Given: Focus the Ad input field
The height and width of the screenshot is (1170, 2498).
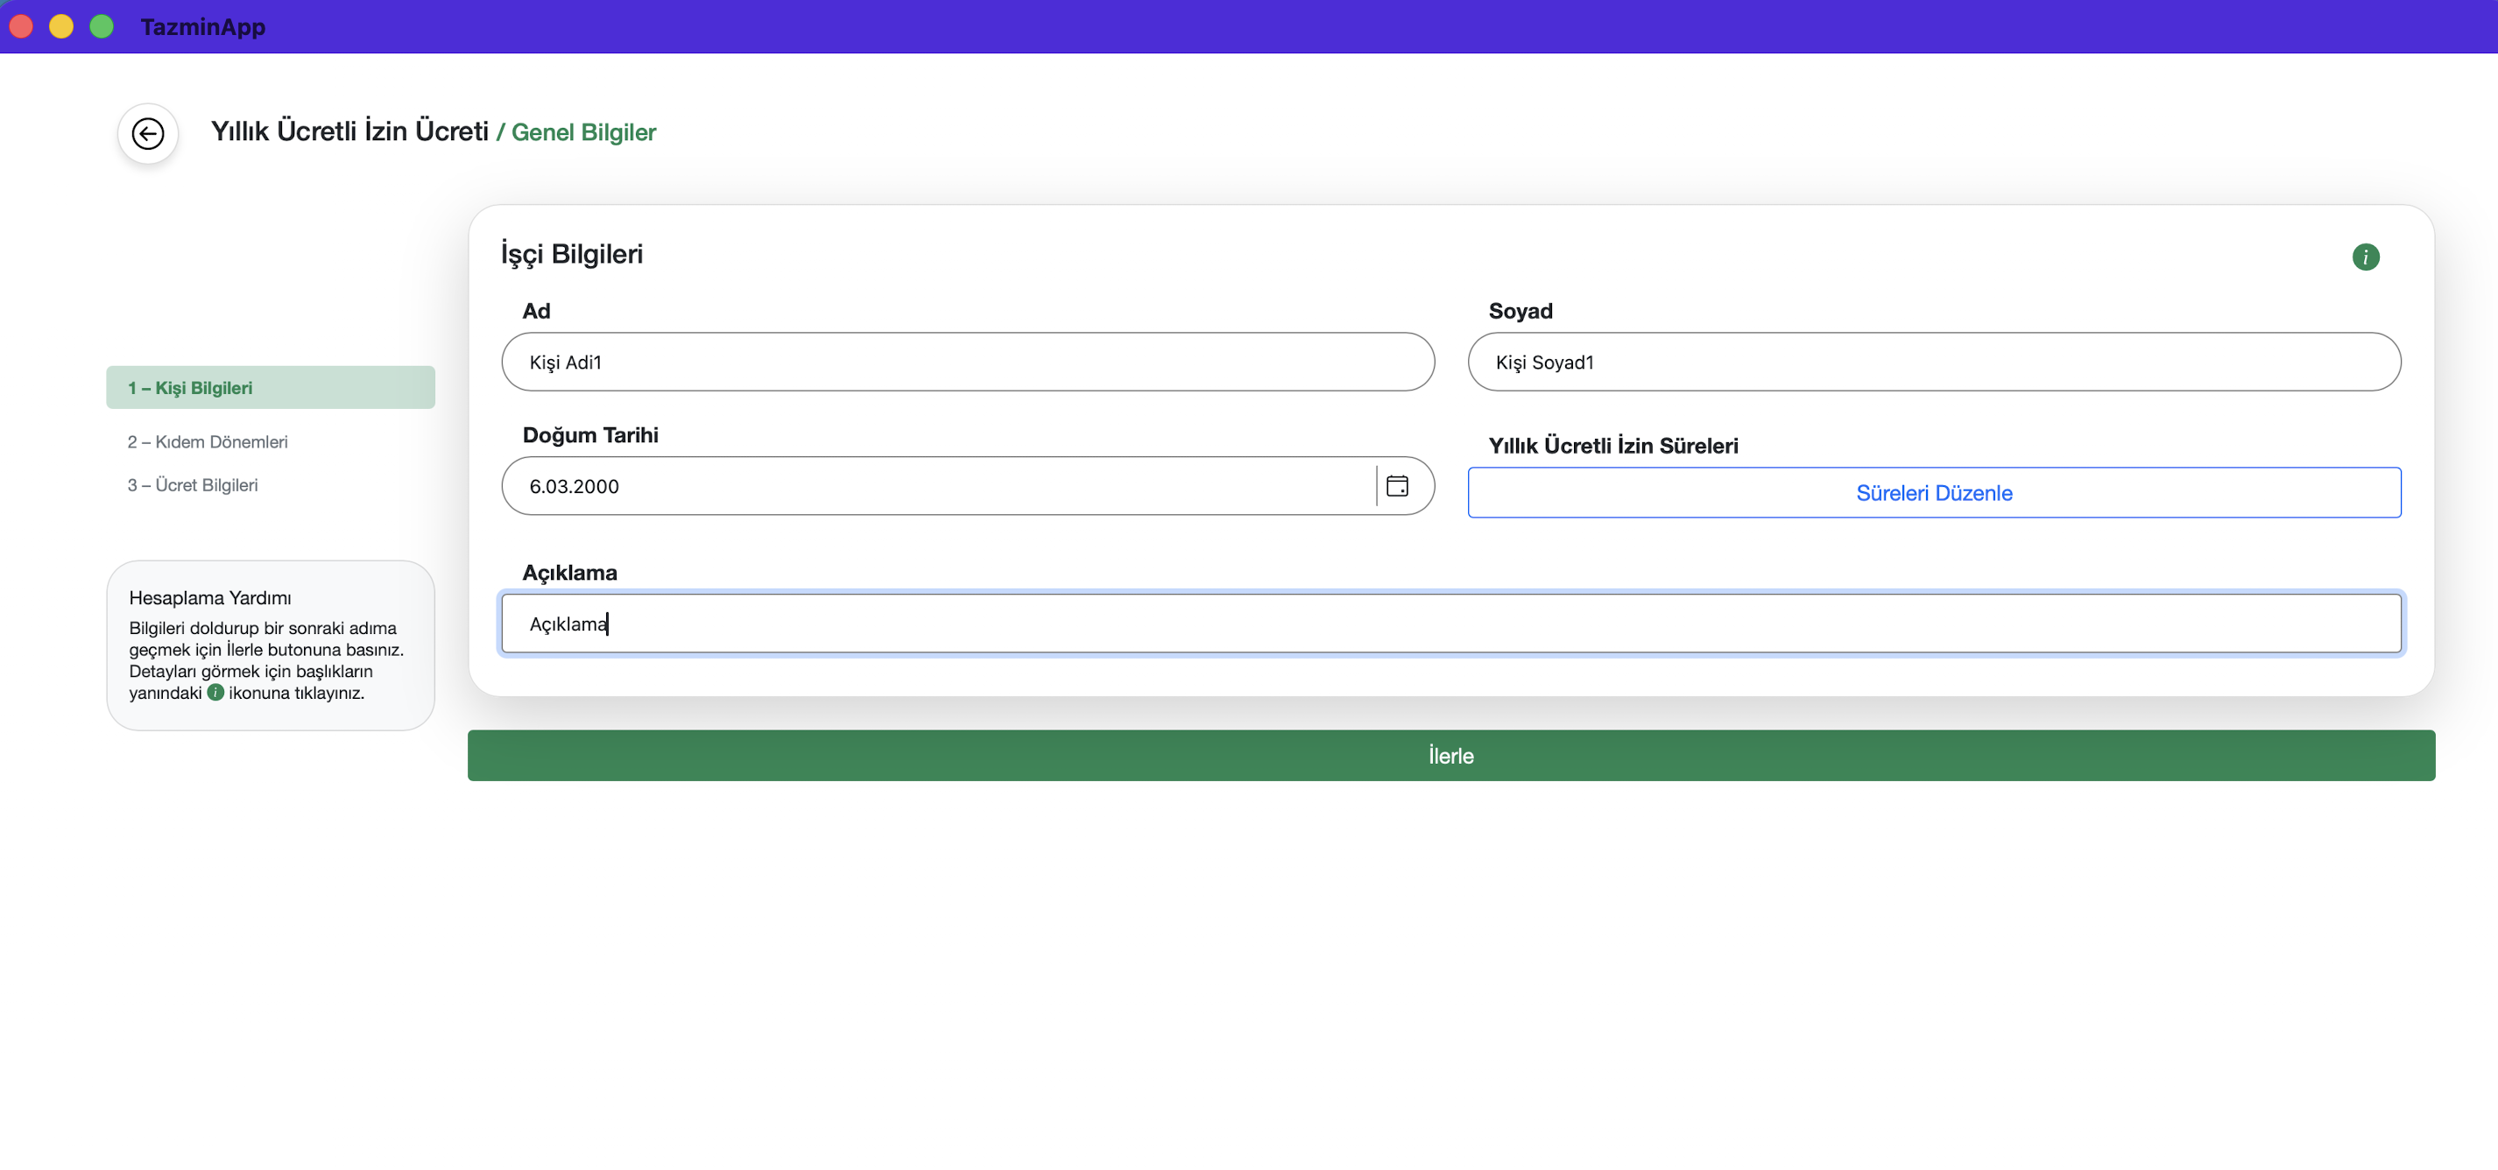Looking at the screenshot, I should 966,363.
